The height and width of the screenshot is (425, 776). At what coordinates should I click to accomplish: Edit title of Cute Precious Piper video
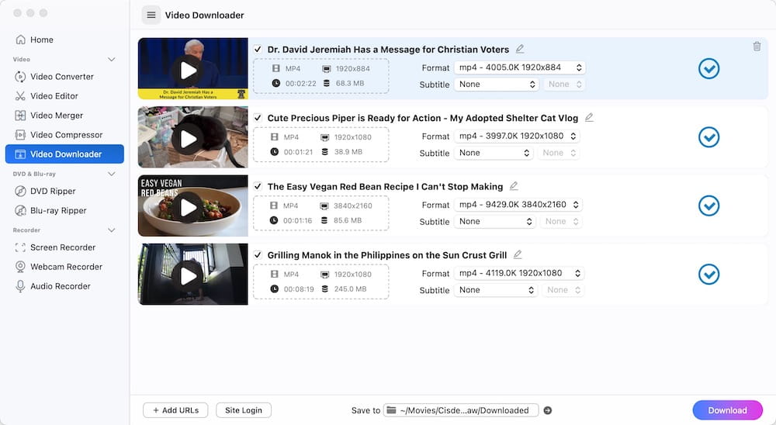pyautogui.click(x=589, y=117)
